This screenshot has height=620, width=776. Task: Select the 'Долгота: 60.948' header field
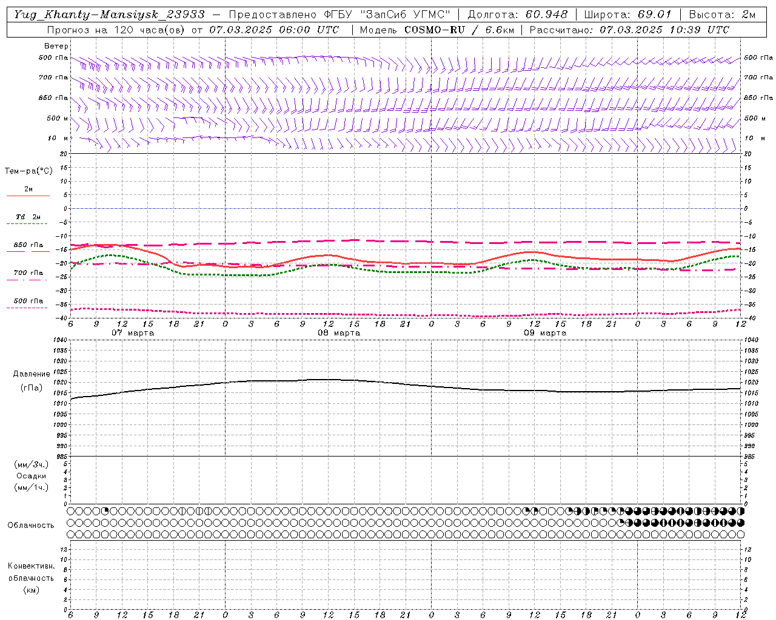coord(518,15)
